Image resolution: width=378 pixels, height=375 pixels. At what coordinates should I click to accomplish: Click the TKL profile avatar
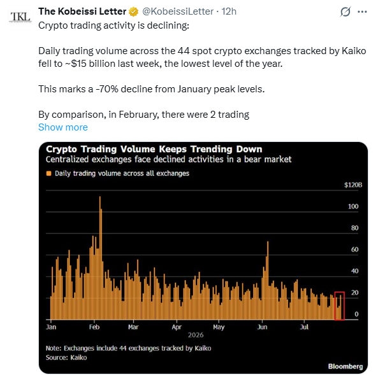[20, 17]
